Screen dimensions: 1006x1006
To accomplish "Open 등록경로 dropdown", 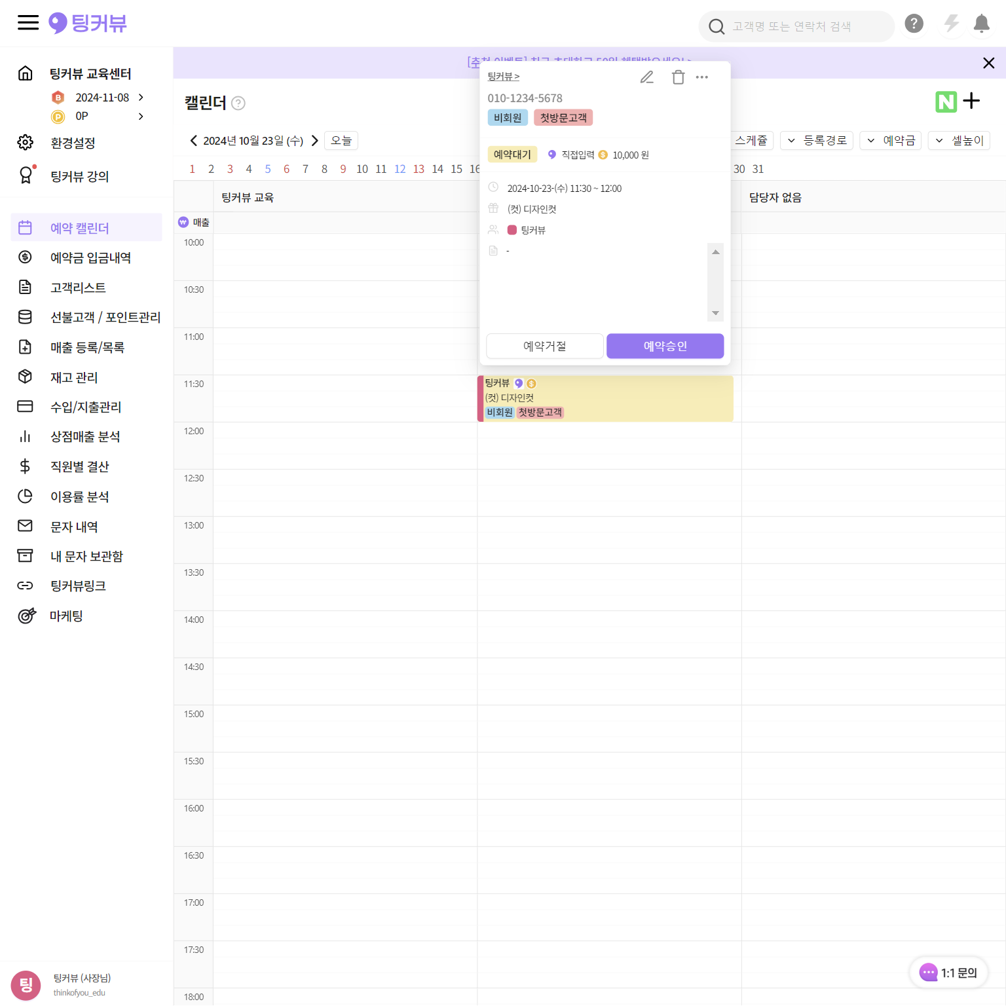I will pos(817,140).
